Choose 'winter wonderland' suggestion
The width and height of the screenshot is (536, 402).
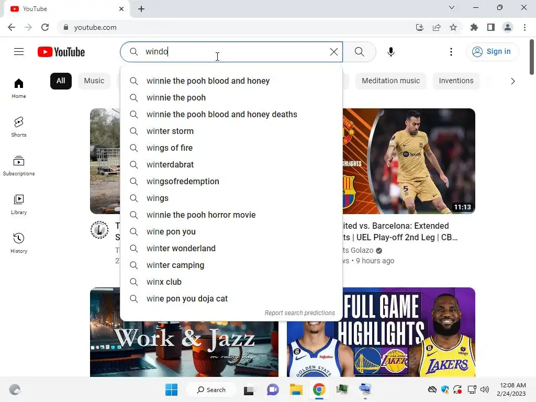[x=231, y=249]
